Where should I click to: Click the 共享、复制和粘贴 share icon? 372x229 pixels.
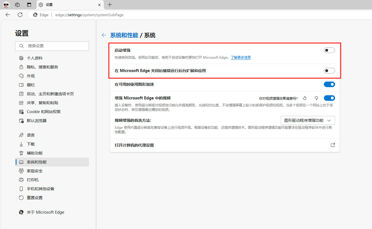pyautogui.click(x=21, y=103)
